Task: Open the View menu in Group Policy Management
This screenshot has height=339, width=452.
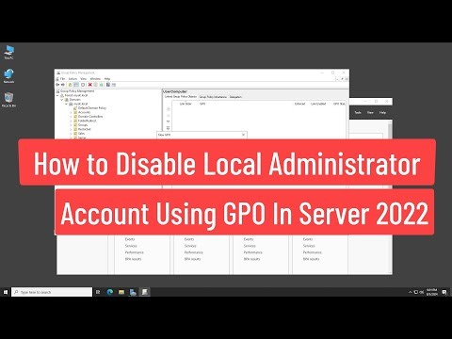Action: click(x=83, y=79)
